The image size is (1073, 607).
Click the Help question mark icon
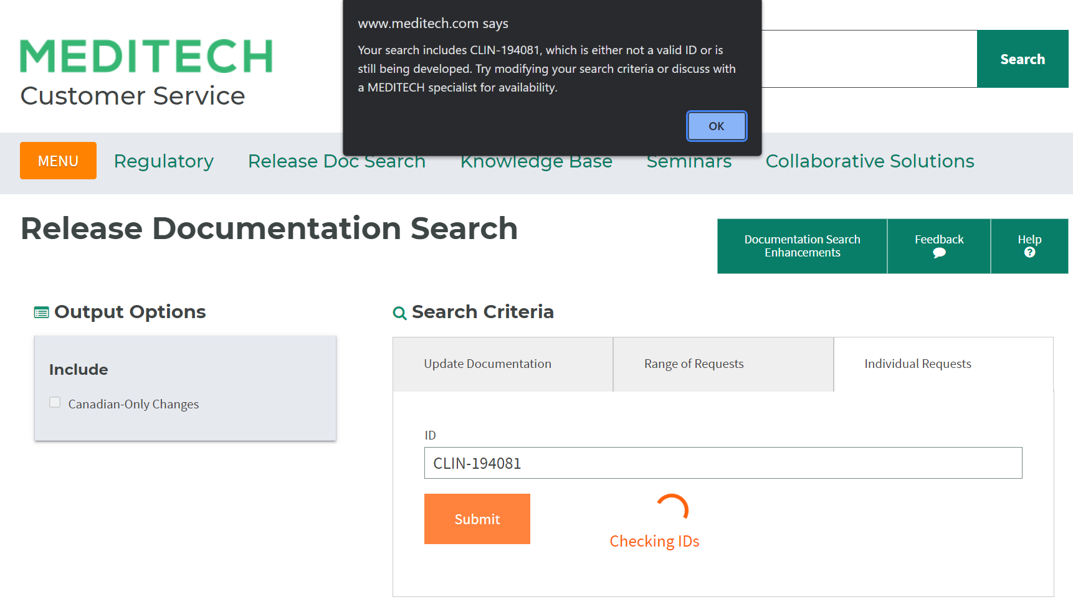click(1029, 252)
